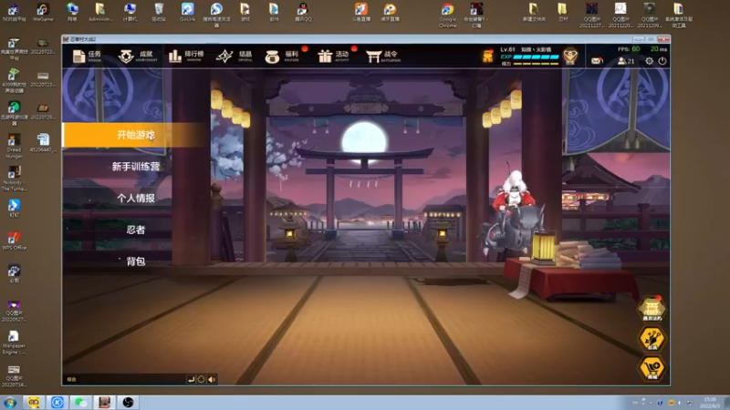
Task: Click the torii shrine round button at bottom right
Action: [652, 309]
